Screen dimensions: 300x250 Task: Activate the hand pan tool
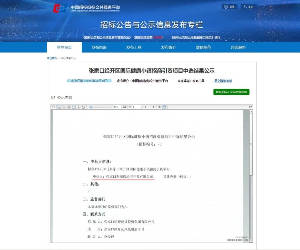[164, 107]
